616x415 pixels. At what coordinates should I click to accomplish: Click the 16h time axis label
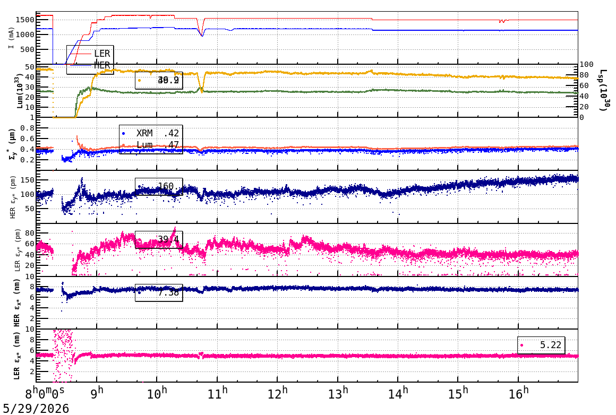[x=518, y=393]
